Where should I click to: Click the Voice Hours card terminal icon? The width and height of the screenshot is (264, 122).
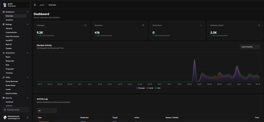[x=201, y=25]
